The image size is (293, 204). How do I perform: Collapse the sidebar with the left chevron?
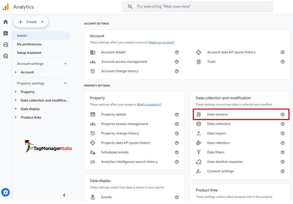64,195
